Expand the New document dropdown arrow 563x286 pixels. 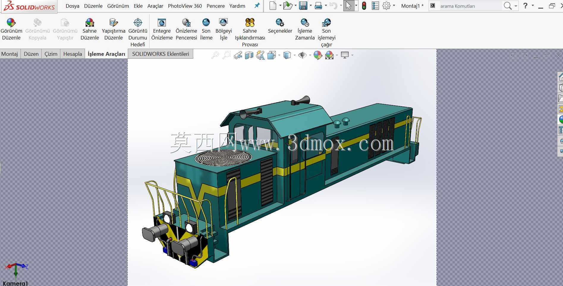point(280,6)
